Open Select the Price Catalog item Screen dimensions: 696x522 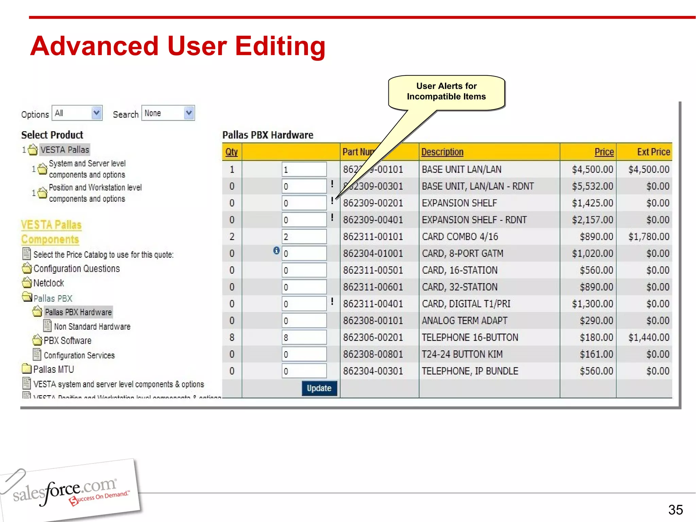(103, 255)
